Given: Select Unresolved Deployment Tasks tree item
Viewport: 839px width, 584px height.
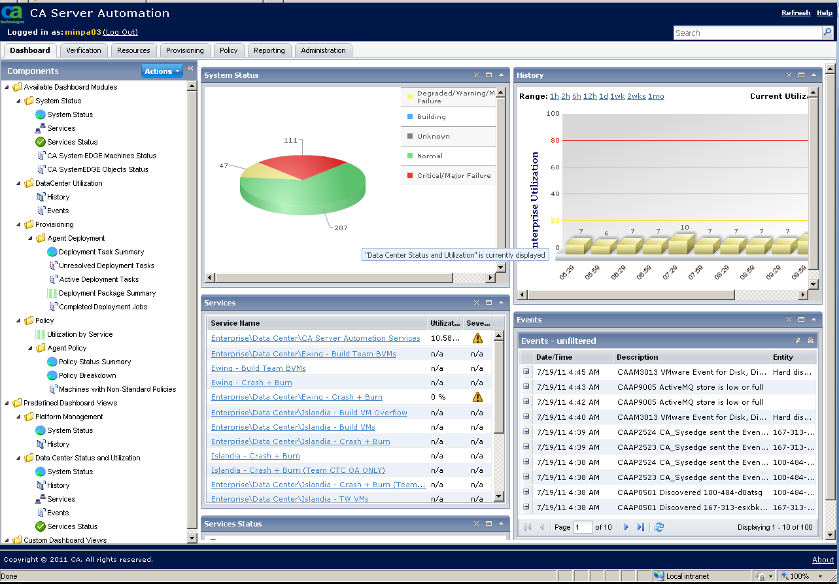Looking at the screenshot, I should (107, 266).
